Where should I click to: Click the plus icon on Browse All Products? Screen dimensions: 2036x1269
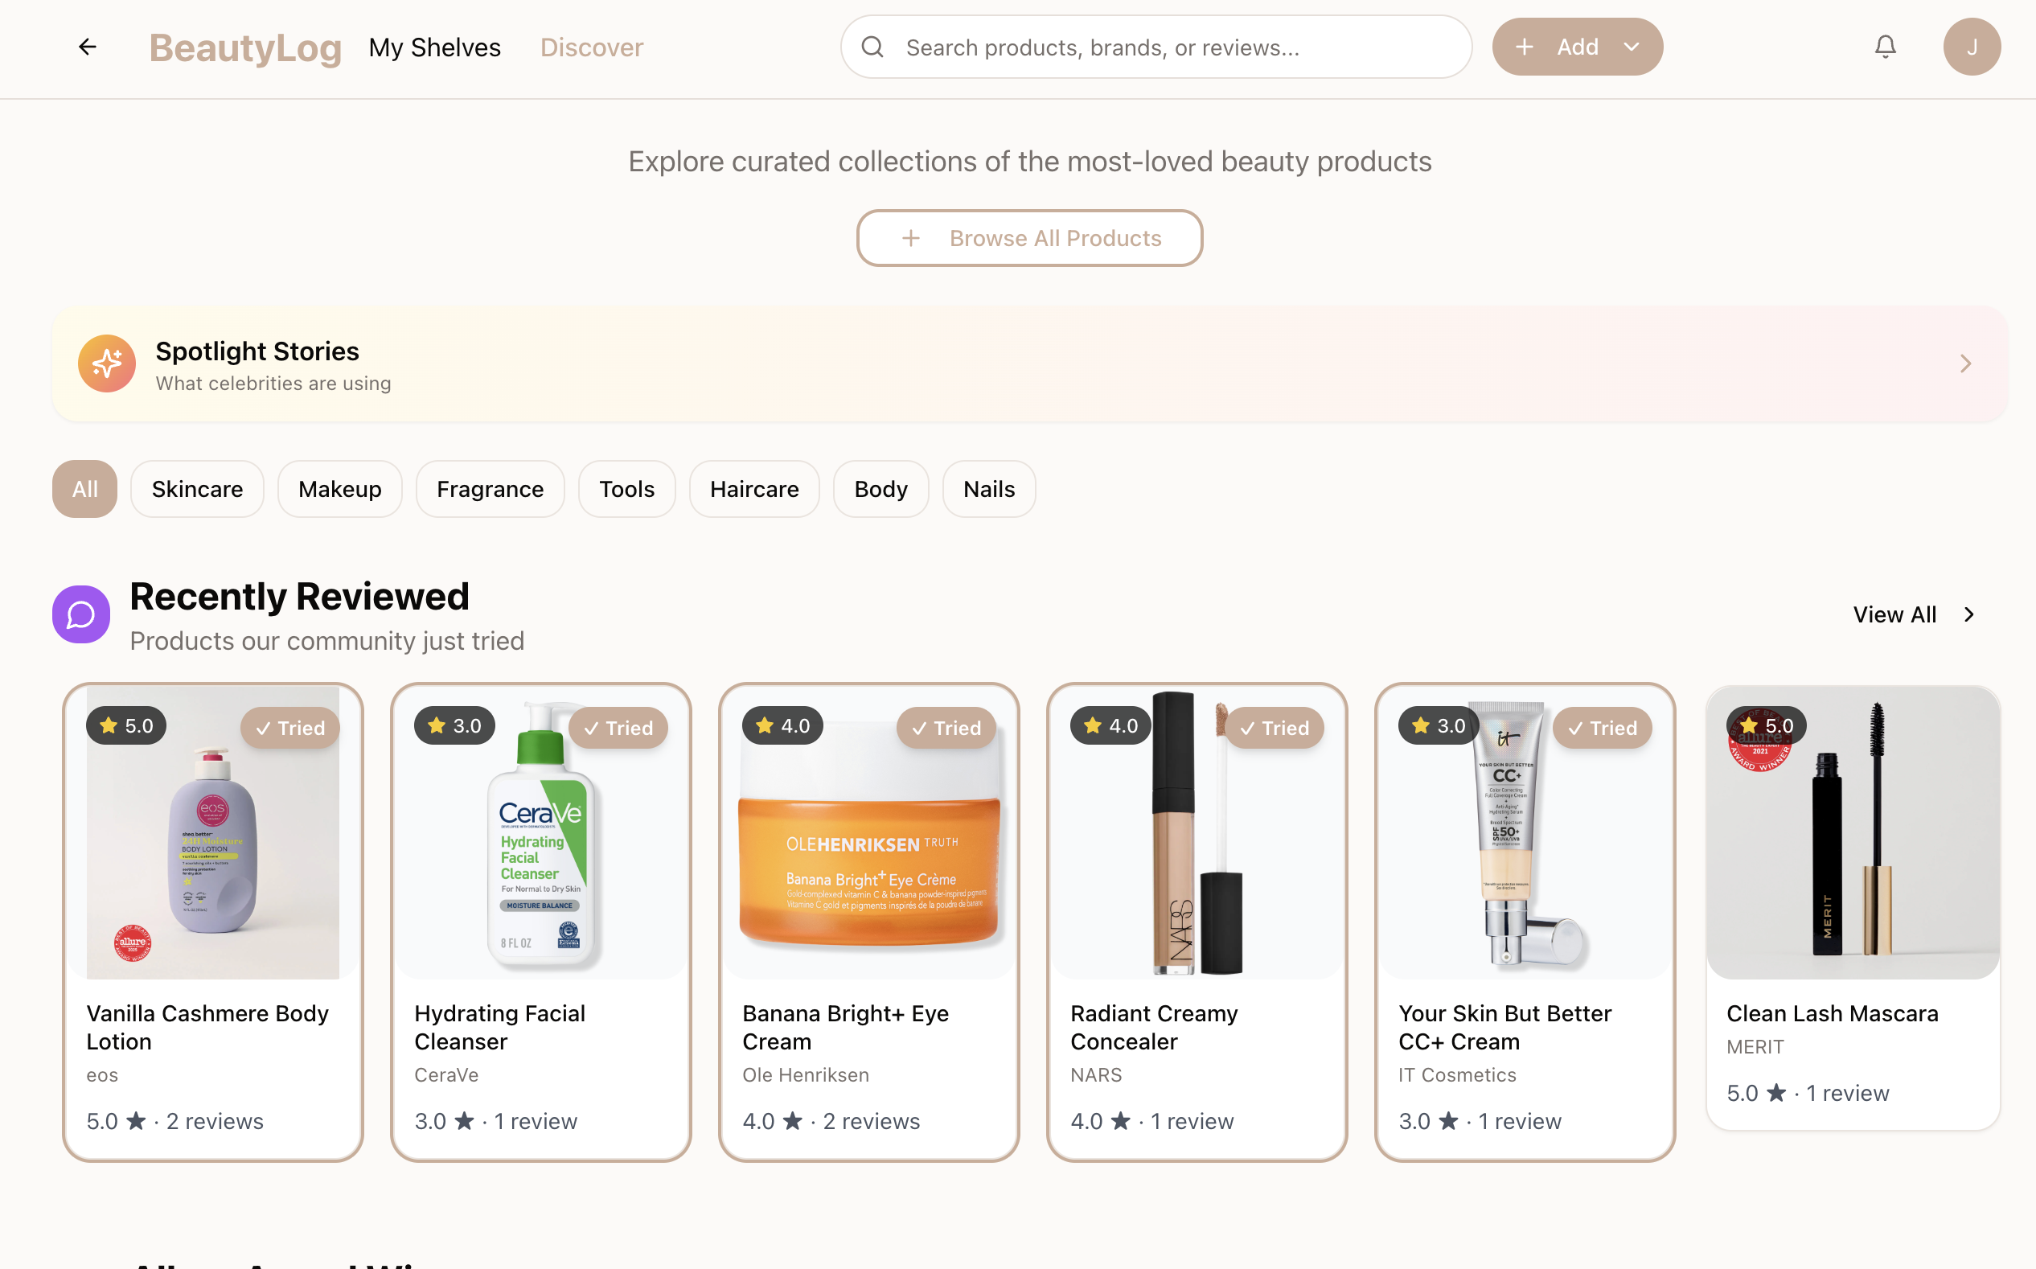[x=910, y=237]
